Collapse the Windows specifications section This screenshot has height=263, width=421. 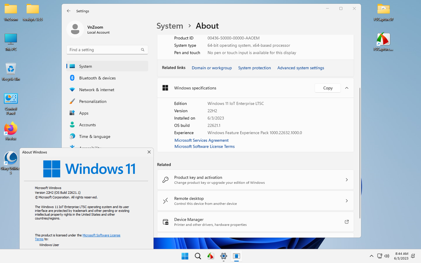pos(347,88)
